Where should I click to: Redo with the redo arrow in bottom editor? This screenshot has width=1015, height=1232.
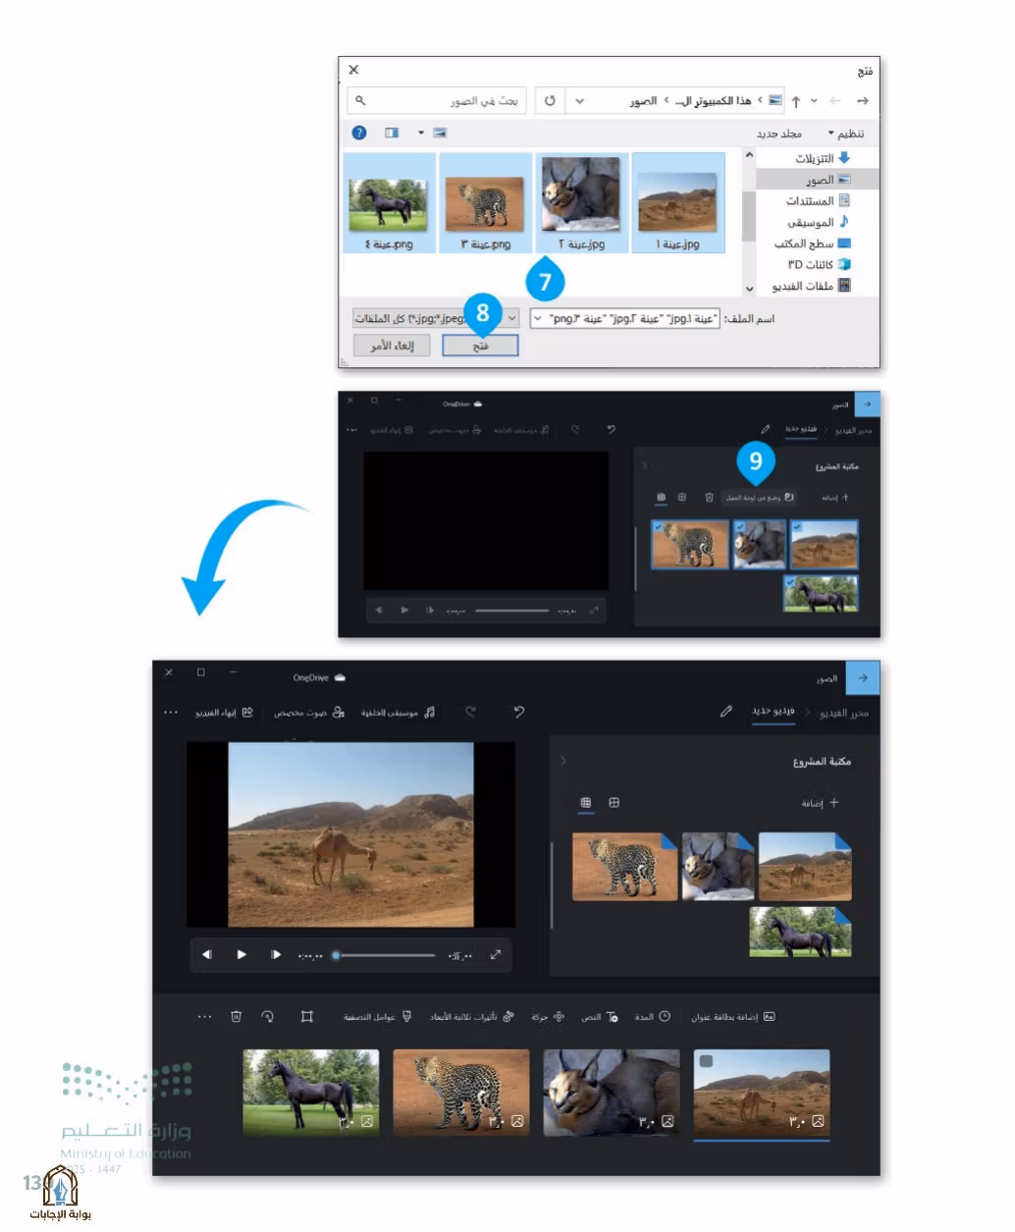(471, 712)
